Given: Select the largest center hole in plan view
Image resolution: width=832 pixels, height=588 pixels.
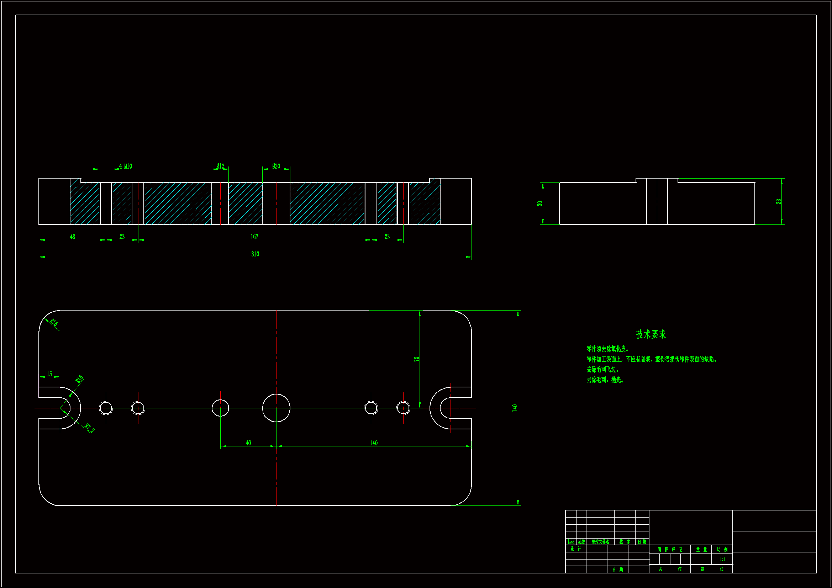Looking at the screenshot, I should (276, 408).
